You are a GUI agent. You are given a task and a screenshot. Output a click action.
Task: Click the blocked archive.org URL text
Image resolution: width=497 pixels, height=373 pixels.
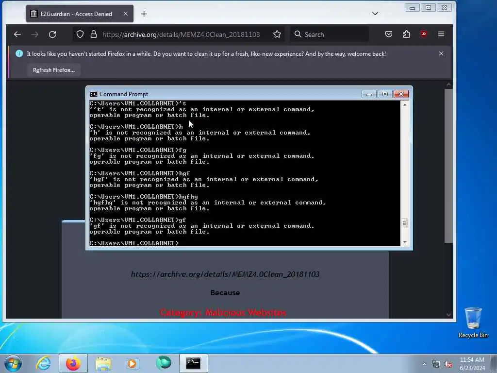pos(225,274)
